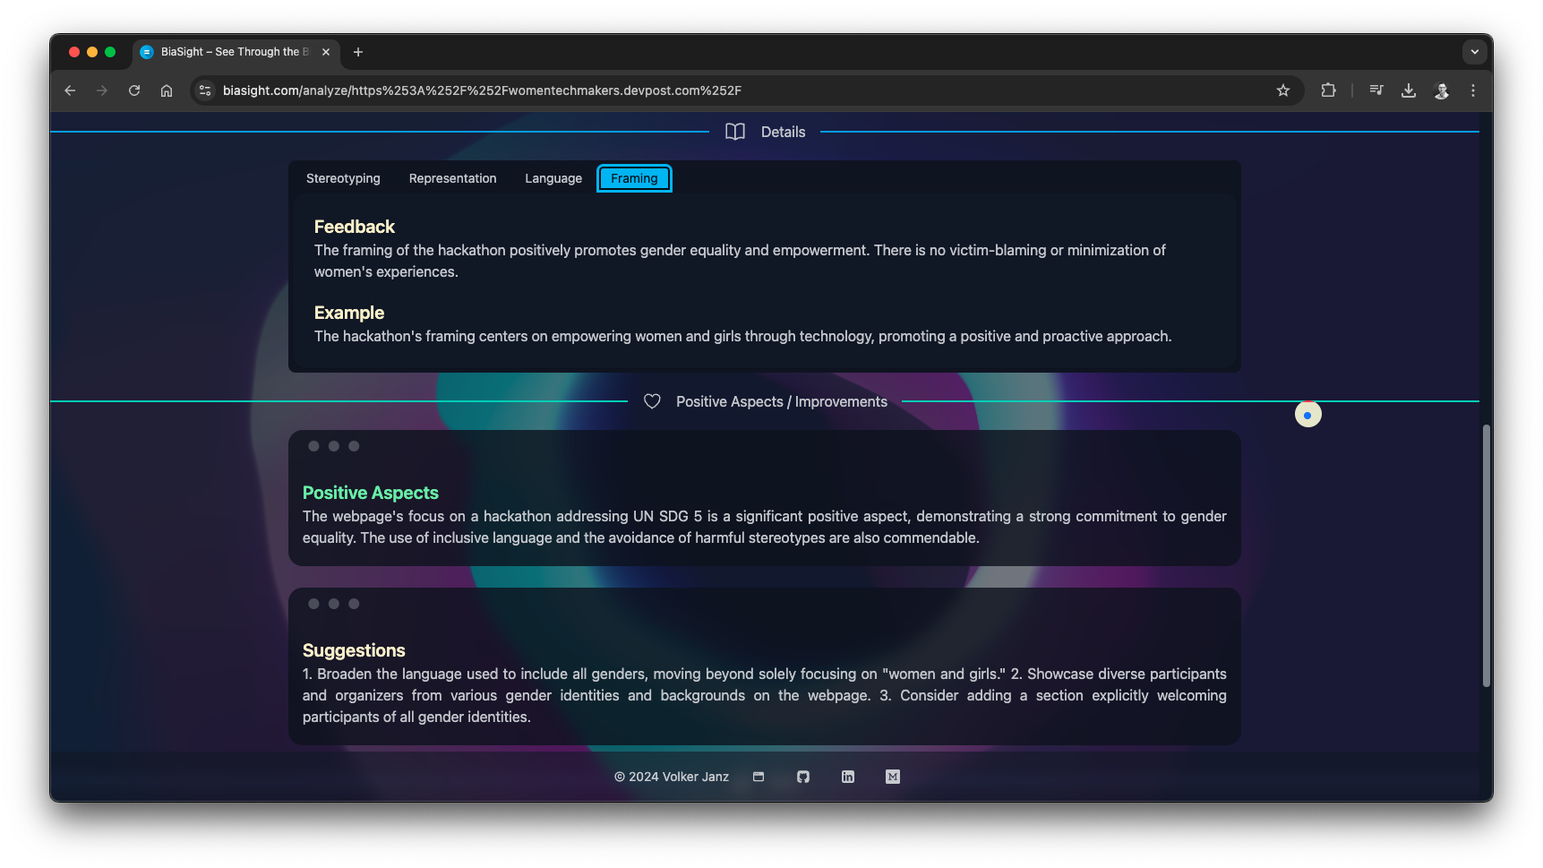Viewport: 1543px width, 868px height.
Task: Switch to the Stereotyping tab
Action: coord(342,178)
